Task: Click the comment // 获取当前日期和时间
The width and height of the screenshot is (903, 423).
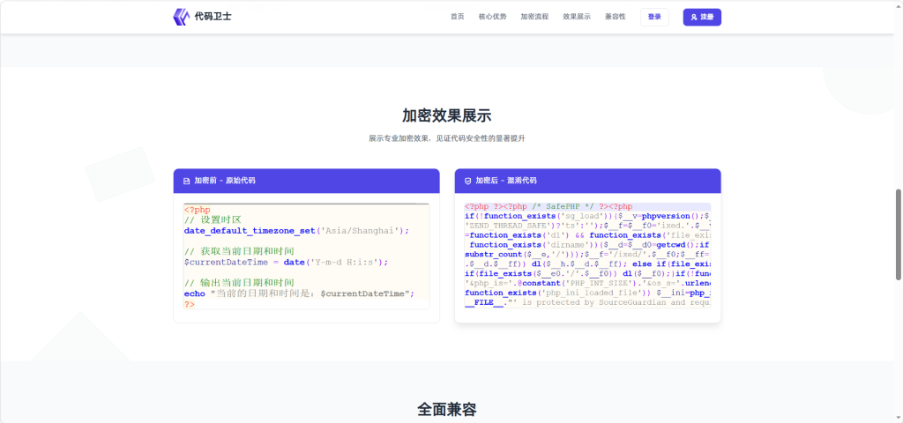Action: pyautogui.click(x=239, y=251)
